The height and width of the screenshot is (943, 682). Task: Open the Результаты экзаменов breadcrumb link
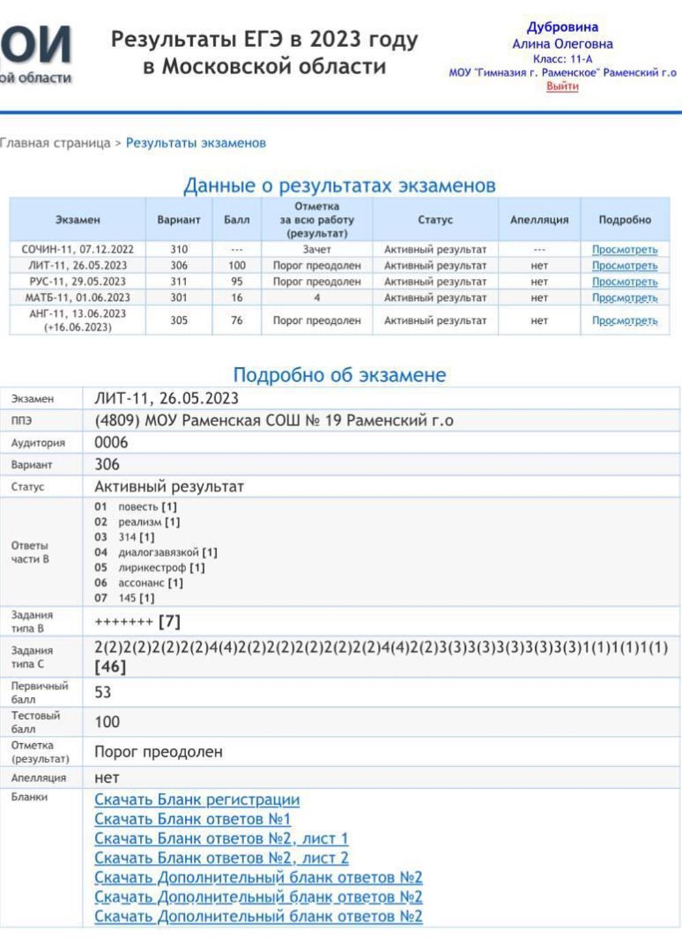tap(196, 143)
